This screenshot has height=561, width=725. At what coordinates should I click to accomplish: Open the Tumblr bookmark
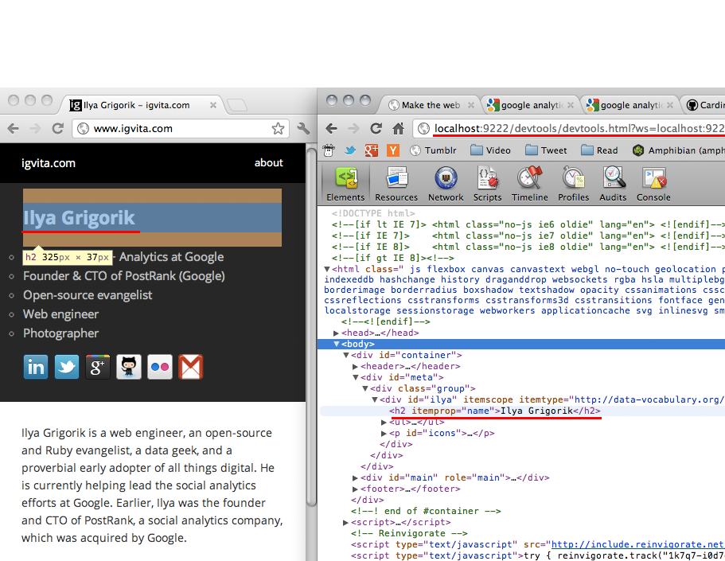point(434,150)
